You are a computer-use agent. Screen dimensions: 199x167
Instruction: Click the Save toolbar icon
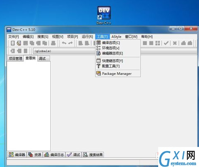(x=25, y=43)
